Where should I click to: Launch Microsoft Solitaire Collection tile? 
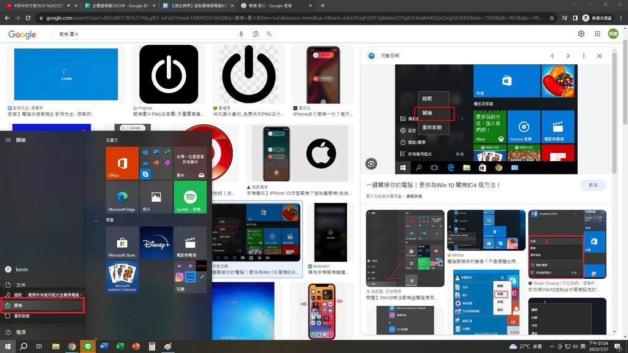point(122,276)
